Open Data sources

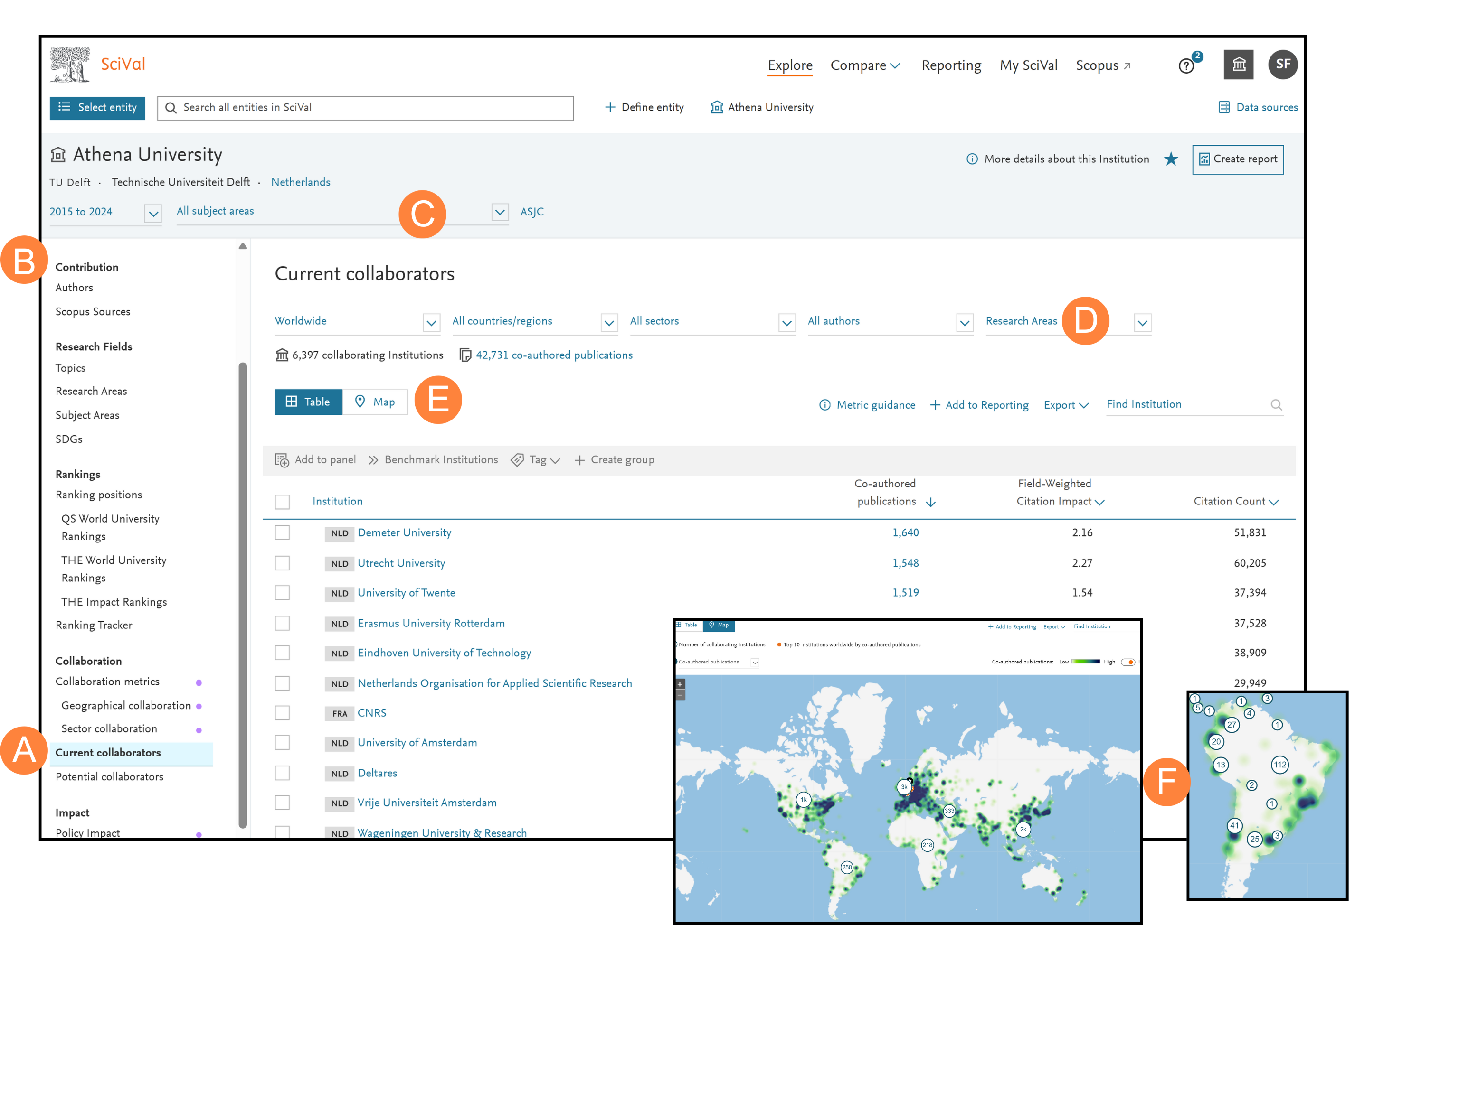[1258, 107]
